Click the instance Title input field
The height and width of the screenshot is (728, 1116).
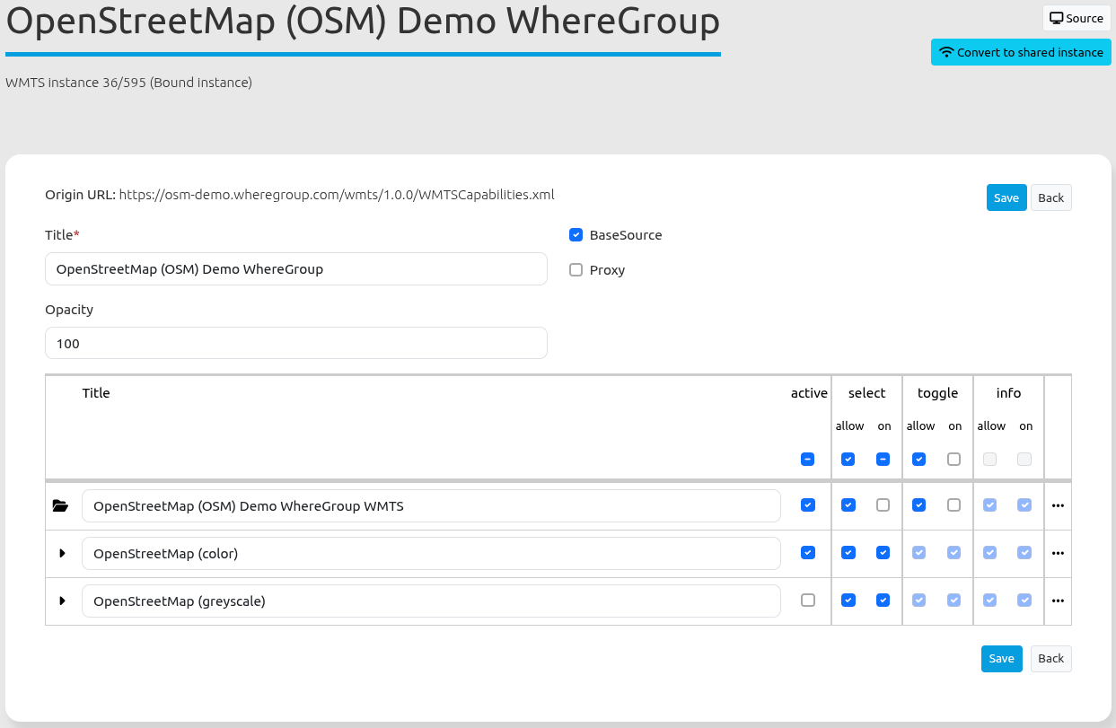(x=295, y=268)
